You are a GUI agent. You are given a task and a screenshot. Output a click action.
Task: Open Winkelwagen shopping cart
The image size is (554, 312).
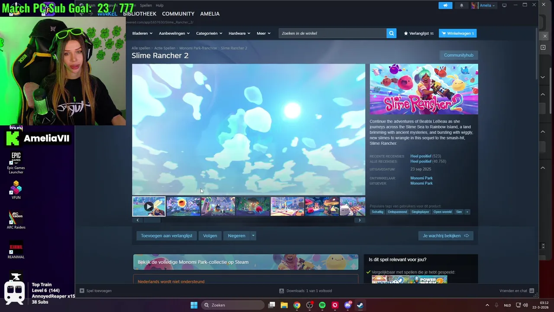[457, 33]
